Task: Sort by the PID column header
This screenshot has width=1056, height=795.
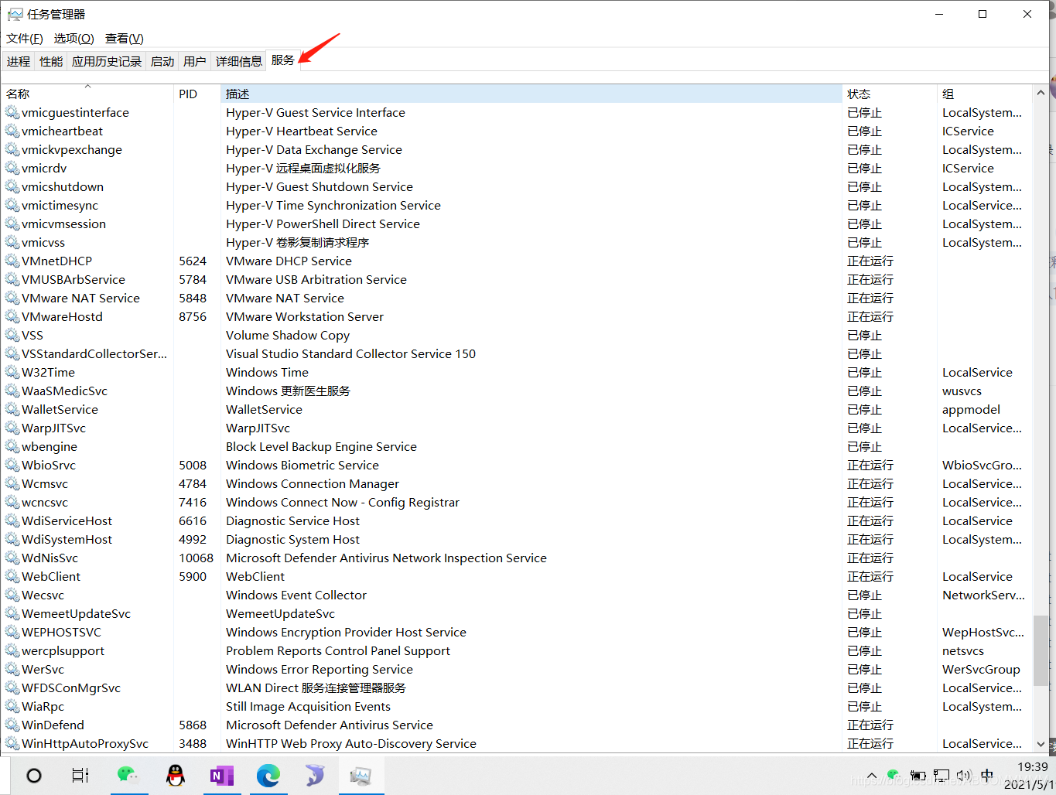Action: 197,94
